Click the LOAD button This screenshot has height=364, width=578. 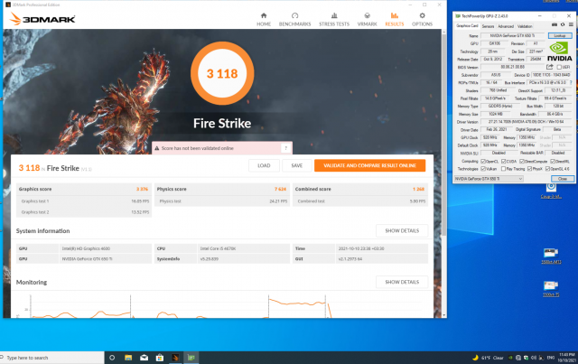click(264, 165)
